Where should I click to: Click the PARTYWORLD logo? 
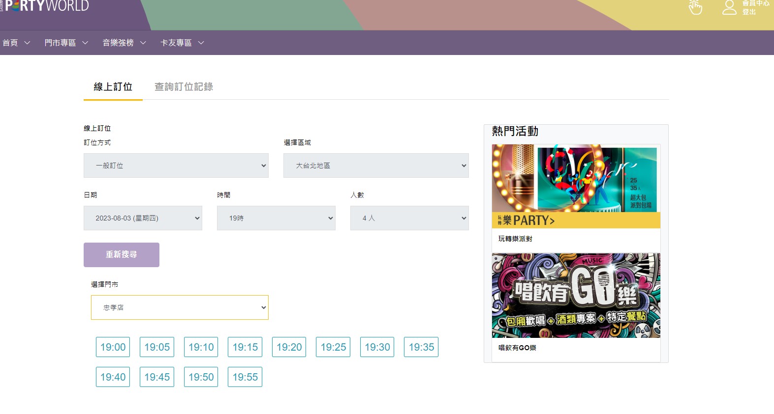click(47, 6)
